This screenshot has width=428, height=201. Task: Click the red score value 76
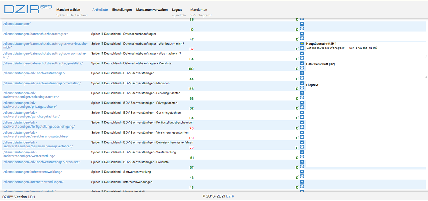[x=191, y=128]
